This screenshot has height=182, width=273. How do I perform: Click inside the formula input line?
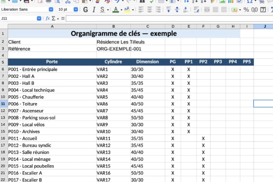[x=169, y=19]
